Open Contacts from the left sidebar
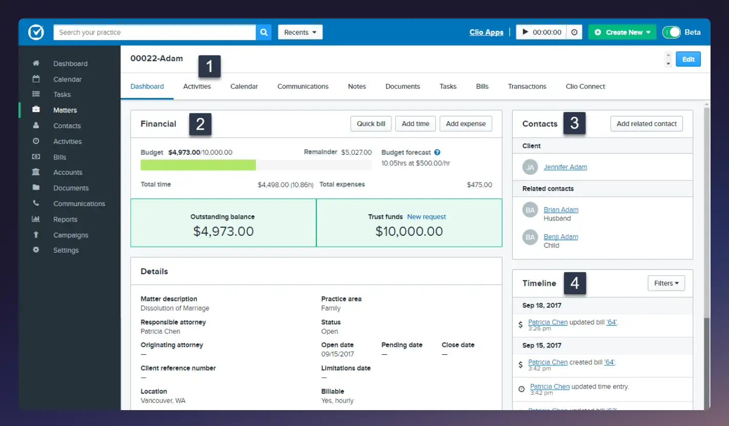Screen dimensions: 729x426 pos(67,126)
